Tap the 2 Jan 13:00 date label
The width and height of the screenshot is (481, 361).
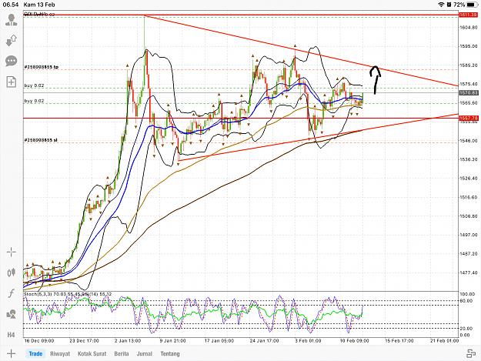tap(128, 341)
